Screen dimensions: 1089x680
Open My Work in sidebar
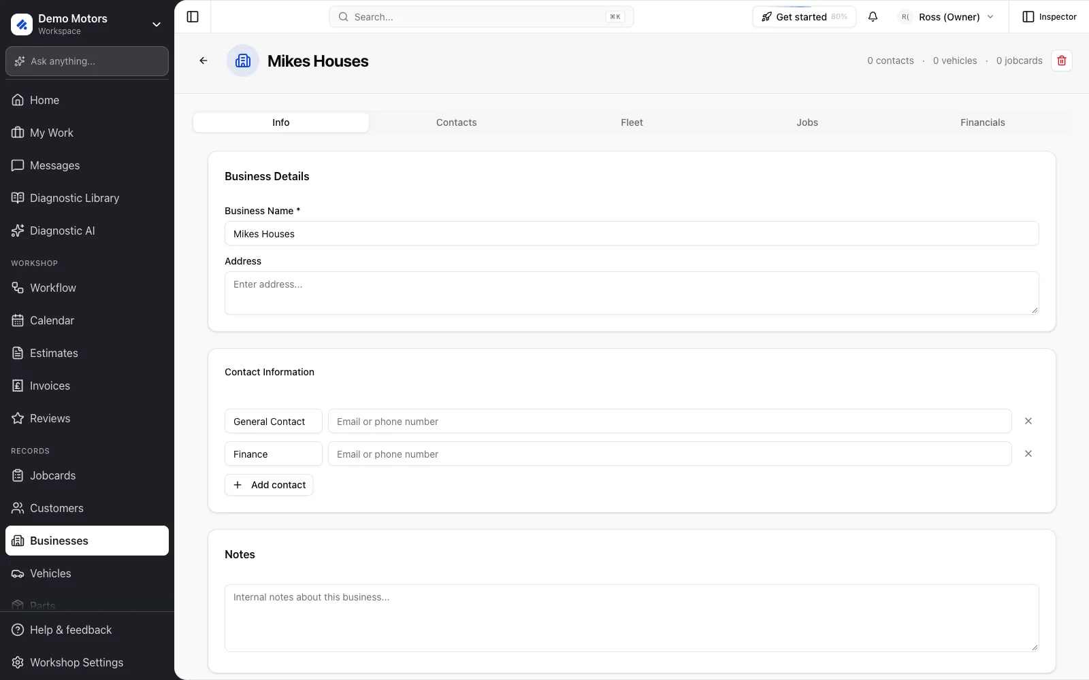click(87, 133)
